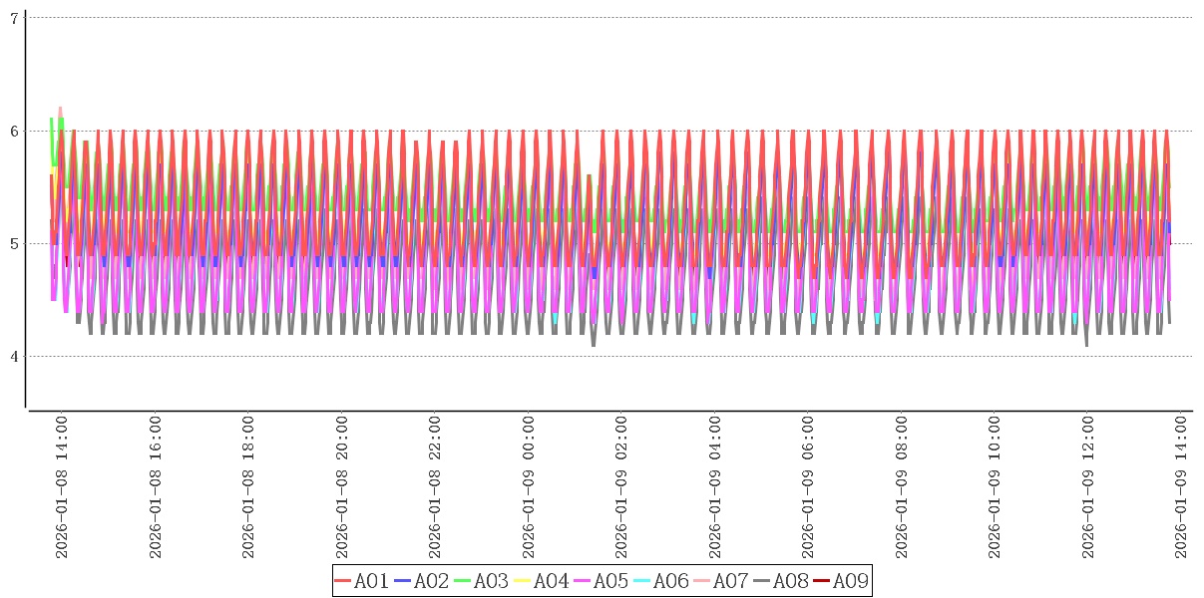This screenshot has height=598, width=1204.
Task: Click the 2026-01-08 14:00 time axis label
Action: (x=61, y=487)
